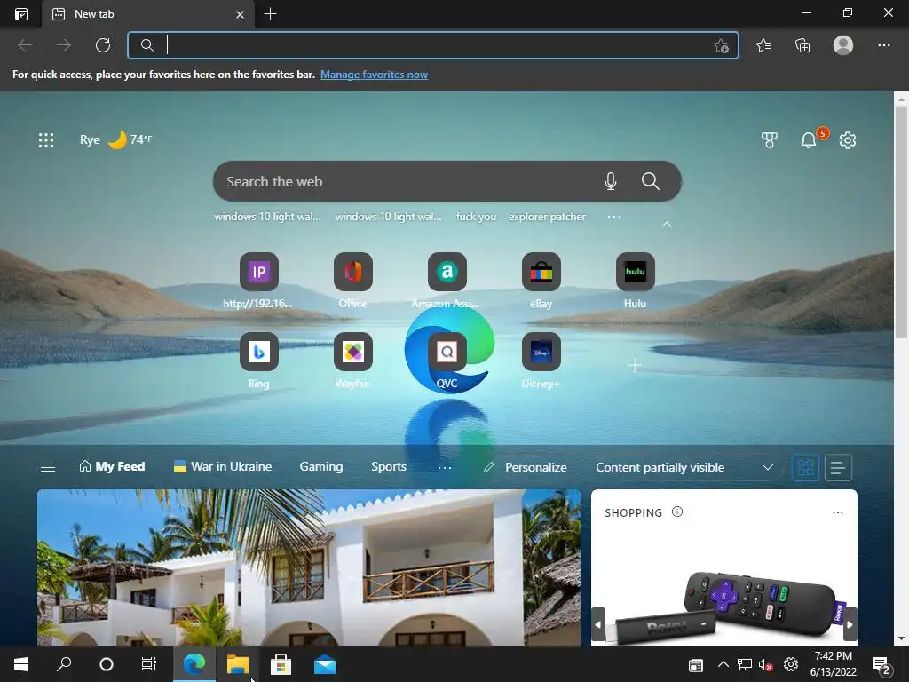Open the tab actions menu icon
The image size is (909, 682).
pos(21,14)
